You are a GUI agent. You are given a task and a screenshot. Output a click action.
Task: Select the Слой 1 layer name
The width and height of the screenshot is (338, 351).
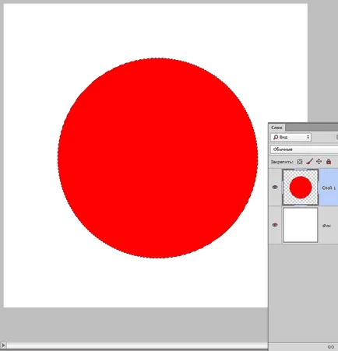(x=329, y=188)
